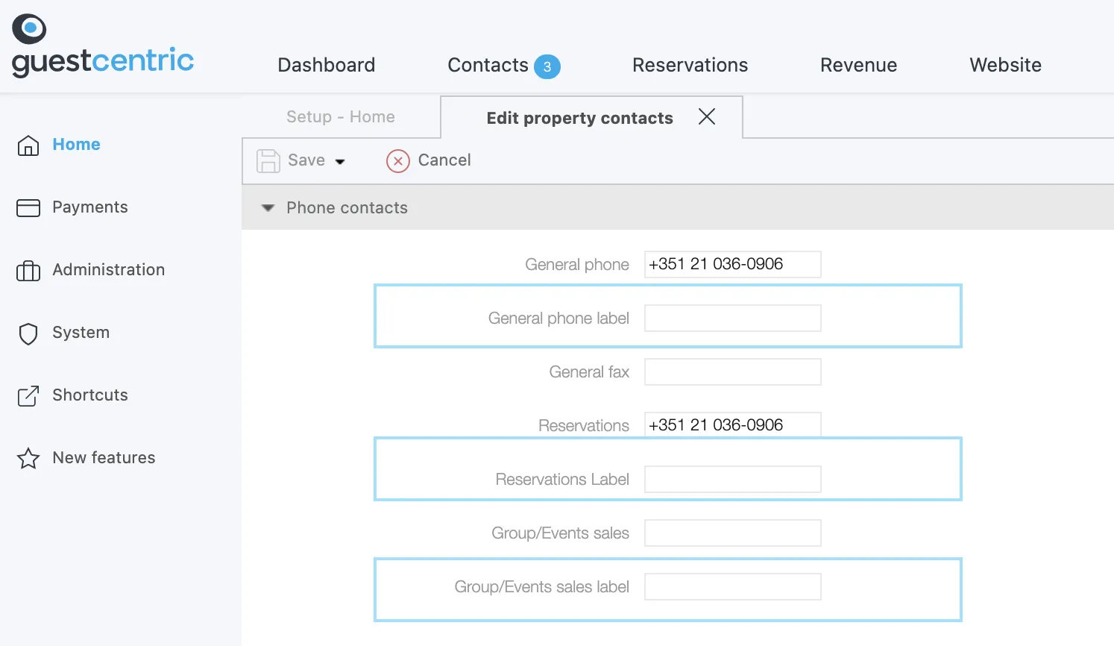Click the guestcentric logo
This screenshot has height=646, width=1114.
point(103,46)
